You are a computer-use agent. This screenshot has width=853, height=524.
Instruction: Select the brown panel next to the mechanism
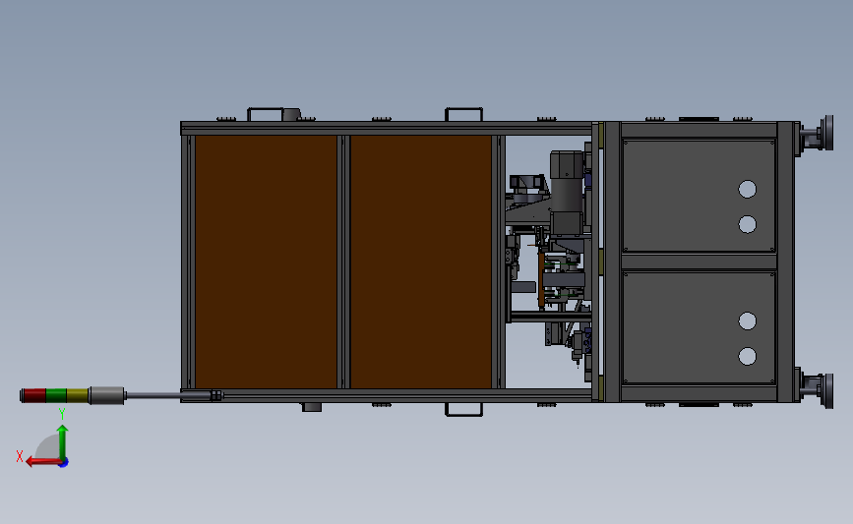[x=420, y=262]
